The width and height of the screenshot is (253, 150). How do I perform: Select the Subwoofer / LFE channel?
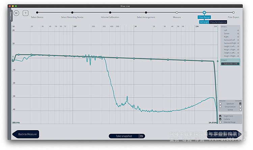(230, 63)
